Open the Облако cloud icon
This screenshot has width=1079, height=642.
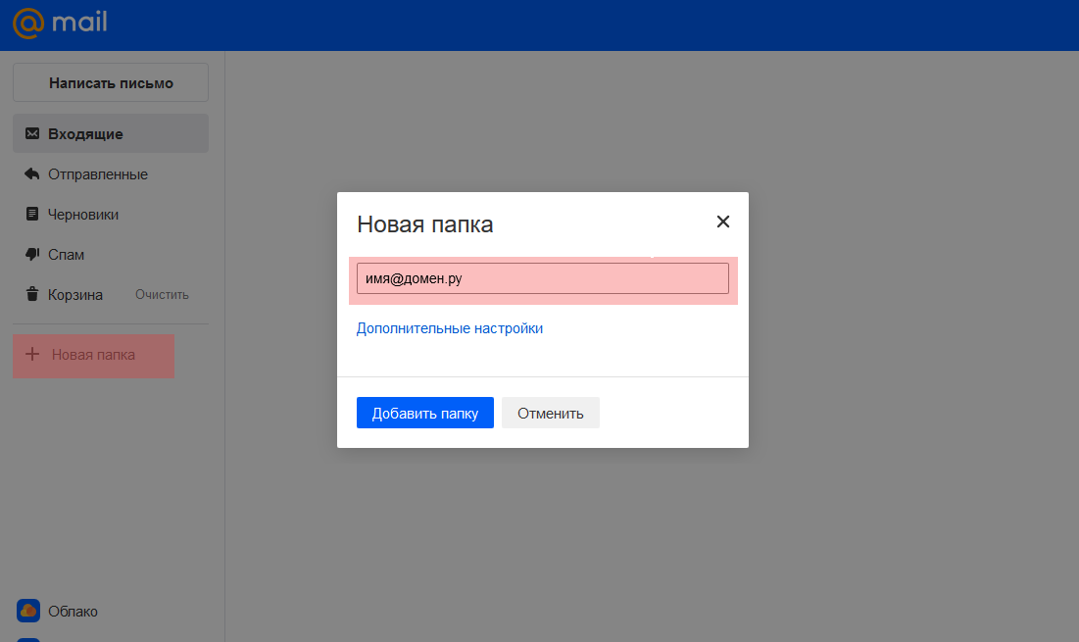tap(28, 611)
